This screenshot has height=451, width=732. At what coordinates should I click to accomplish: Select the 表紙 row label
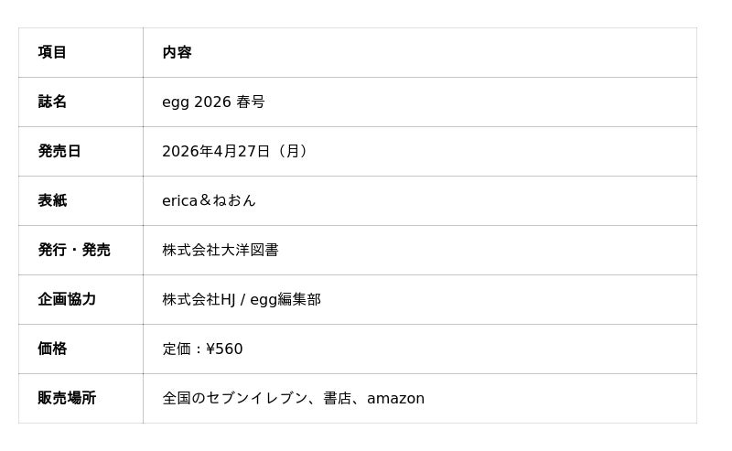pyautogui.click(x=52, y=200)
